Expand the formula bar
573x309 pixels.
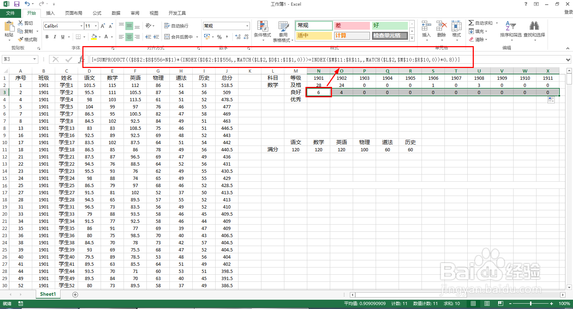click(568, 60)
